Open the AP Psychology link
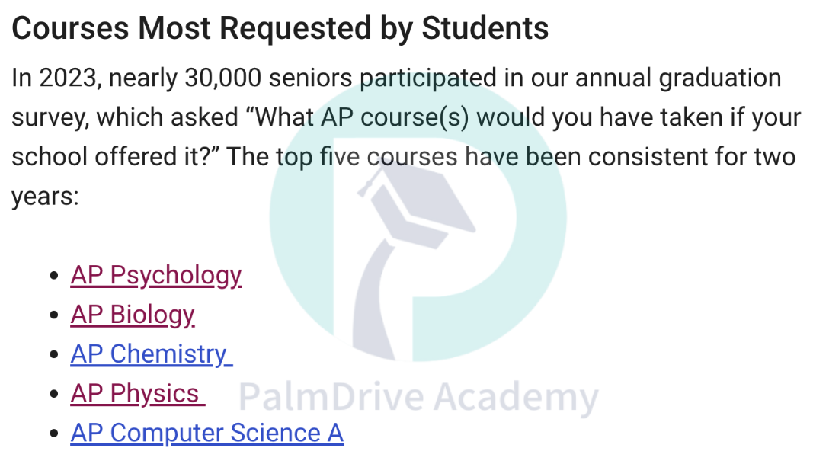813x464 pixels. pos(156,275)
